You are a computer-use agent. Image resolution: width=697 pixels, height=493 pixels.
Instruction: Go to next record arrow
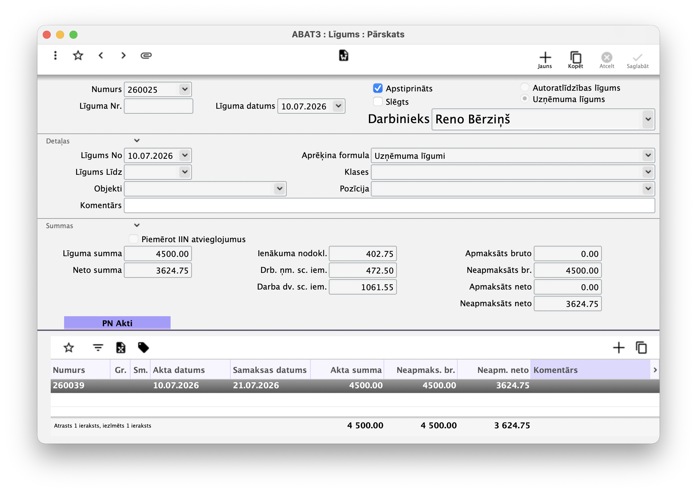(x=124, y=55)
